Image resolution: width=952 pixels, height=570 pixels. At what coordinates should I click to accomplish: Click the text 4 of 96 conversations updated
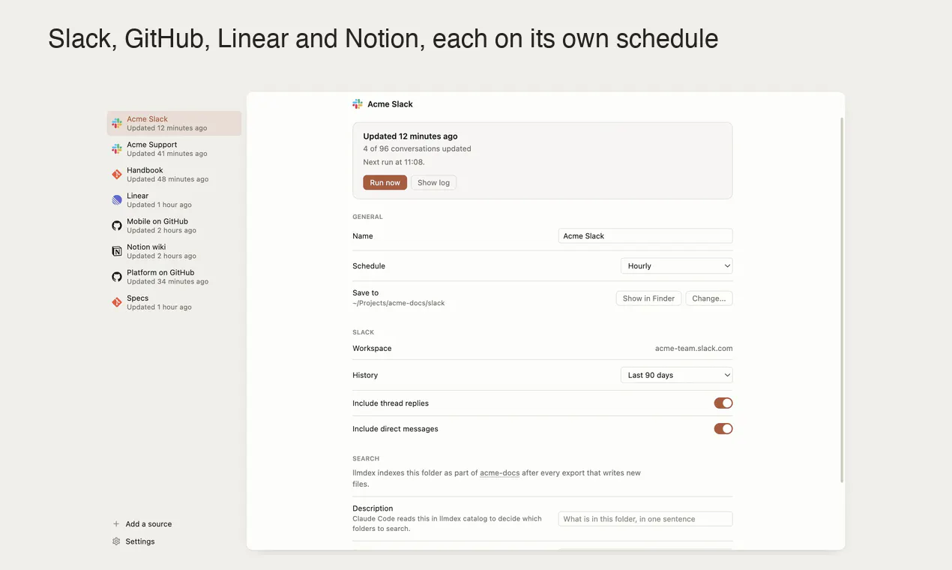click(417, 148)
